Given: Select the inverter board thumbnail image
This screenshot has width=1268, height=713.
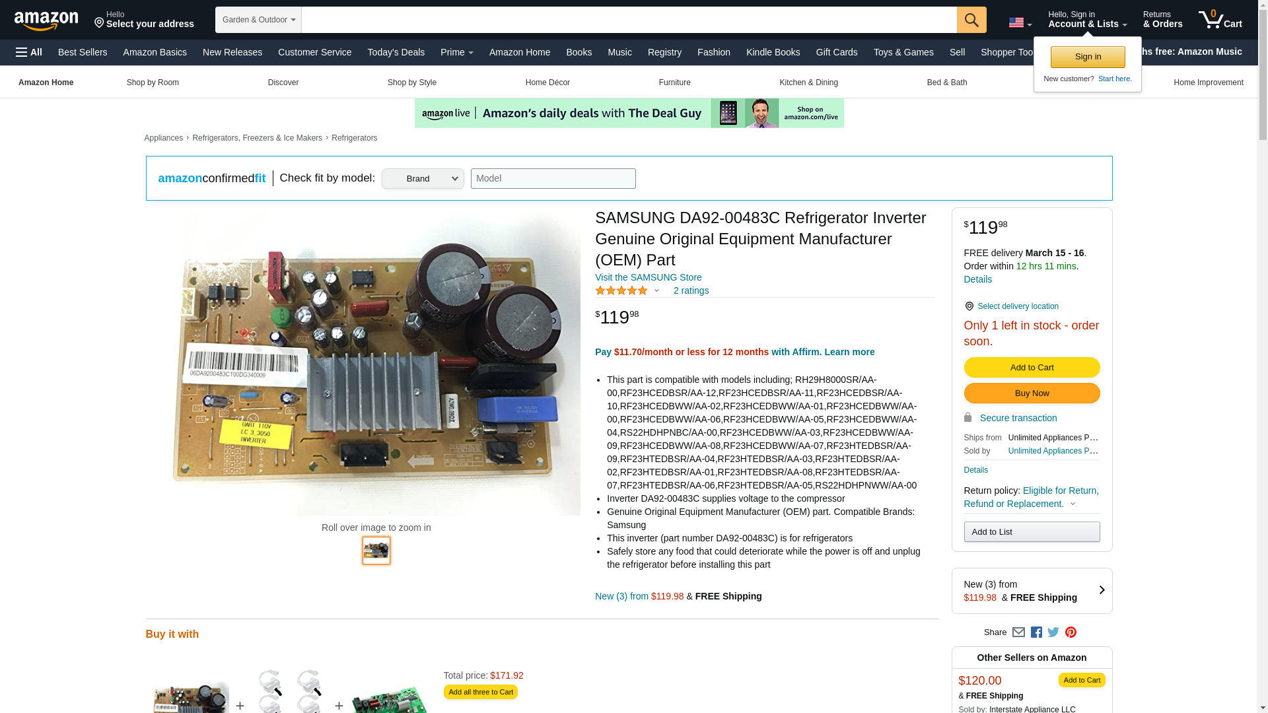Looking at the screenshot, I should point(376,551).
